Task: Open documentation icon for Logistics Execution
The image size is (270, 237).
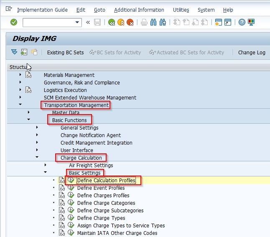Action: click(28, 90)
